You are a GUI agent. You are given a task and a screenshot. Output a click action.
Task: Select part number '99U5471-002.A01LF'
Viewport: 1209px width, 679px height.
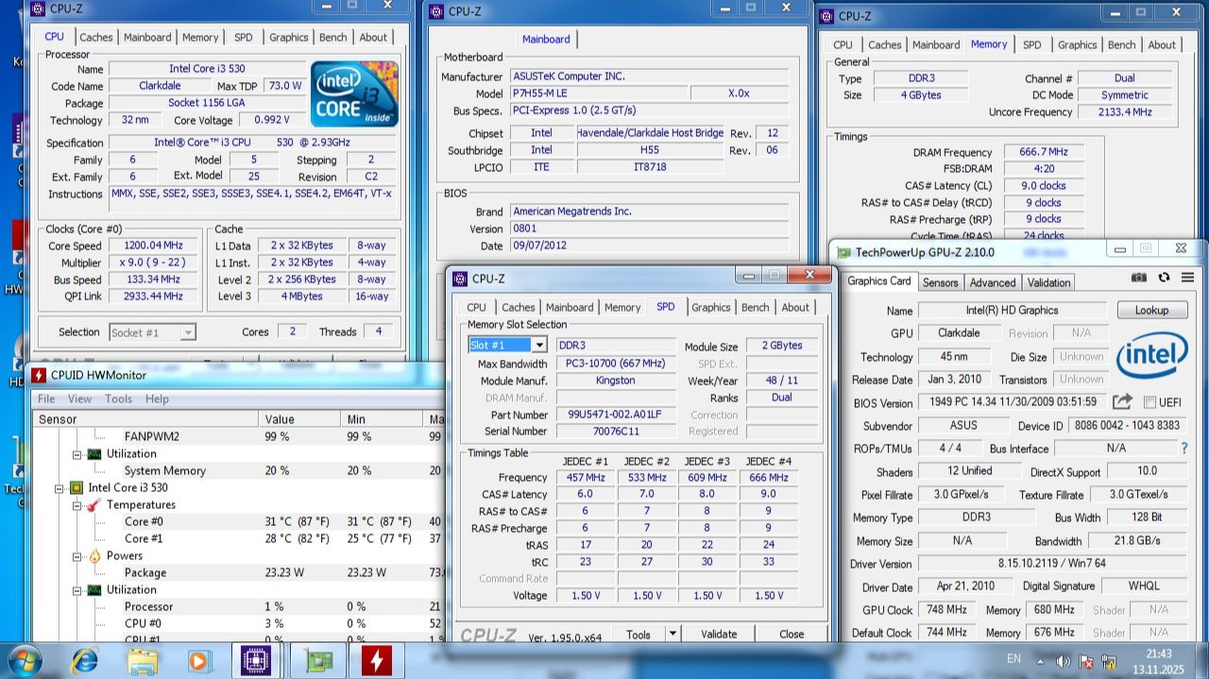pos(616,415)
